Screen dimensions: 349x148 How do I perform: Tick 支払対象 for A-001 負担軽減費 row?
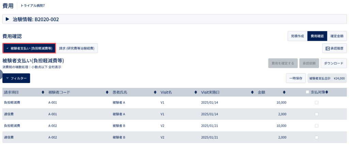tap(316, 103)
